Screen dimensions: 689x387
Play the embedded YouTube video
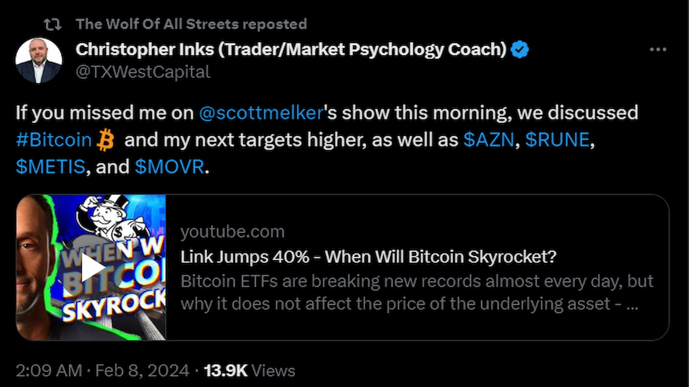click(91, 267)
